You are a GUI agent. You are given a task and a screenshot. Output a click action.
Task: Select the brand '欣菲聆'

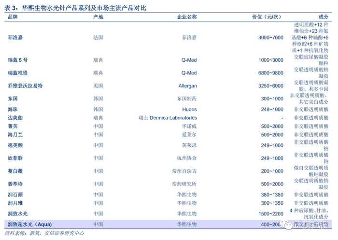pyautogui.click(x=15, y=158)
